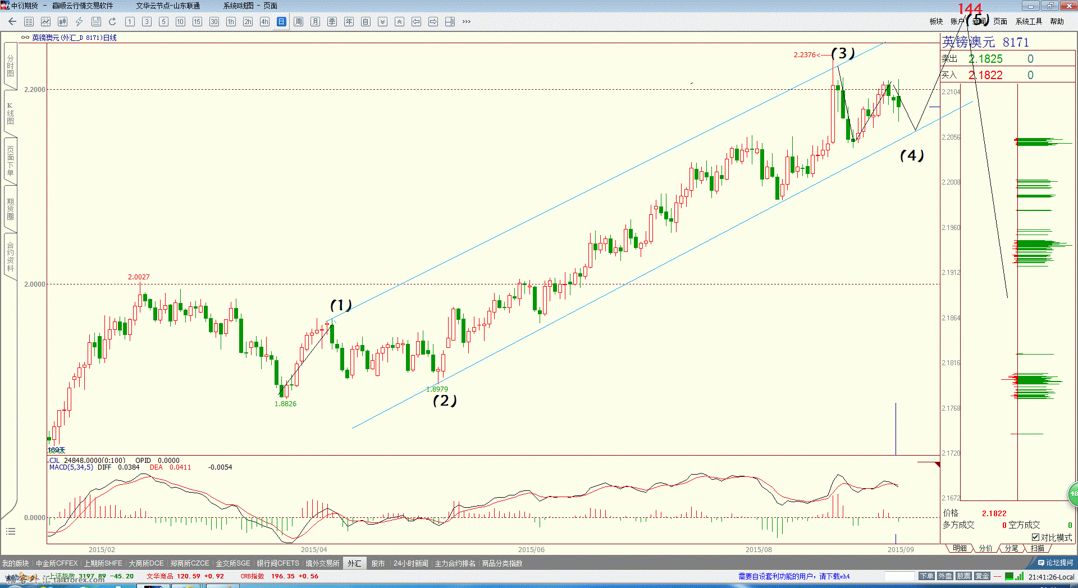The height and width of the screenshot is (588, 1078).
Task: Open the 系统工具 menu
Action: (x=1029, y=21)
